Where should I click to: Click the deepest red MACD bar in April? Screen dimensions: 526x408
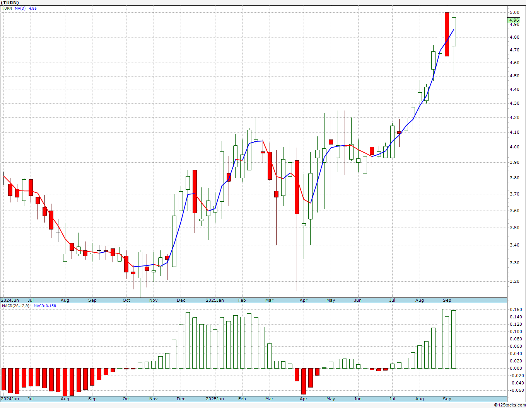304,381
